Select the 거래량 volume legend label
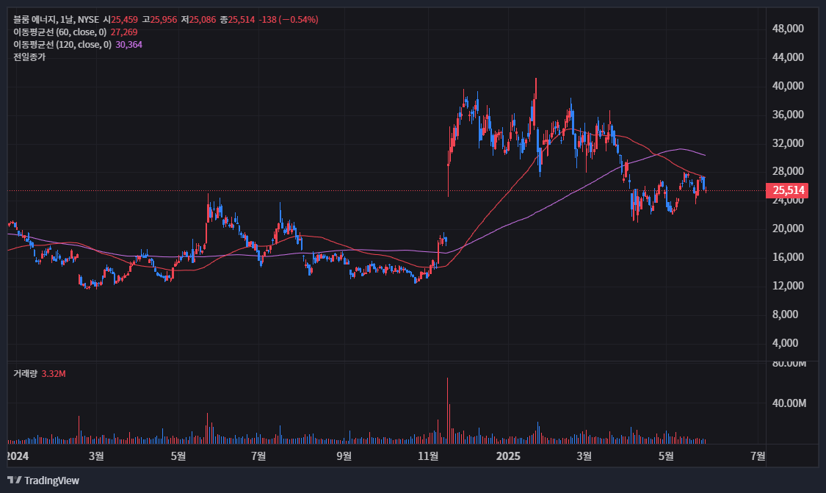 tap(25, 374)
